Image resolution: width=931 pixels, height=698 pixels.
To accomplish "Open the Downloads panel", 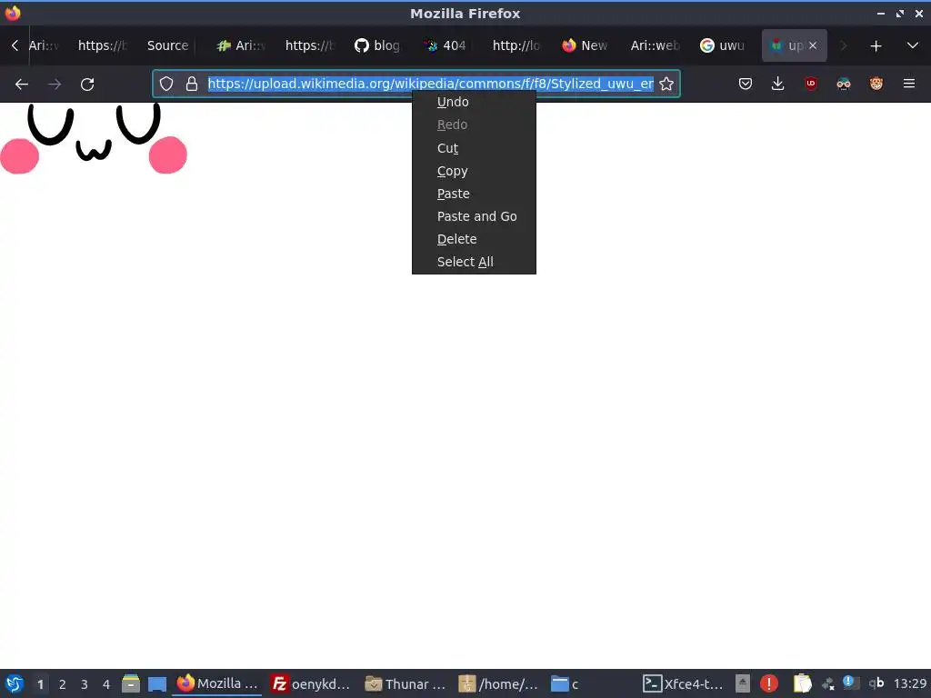I will tap(778, 84).
